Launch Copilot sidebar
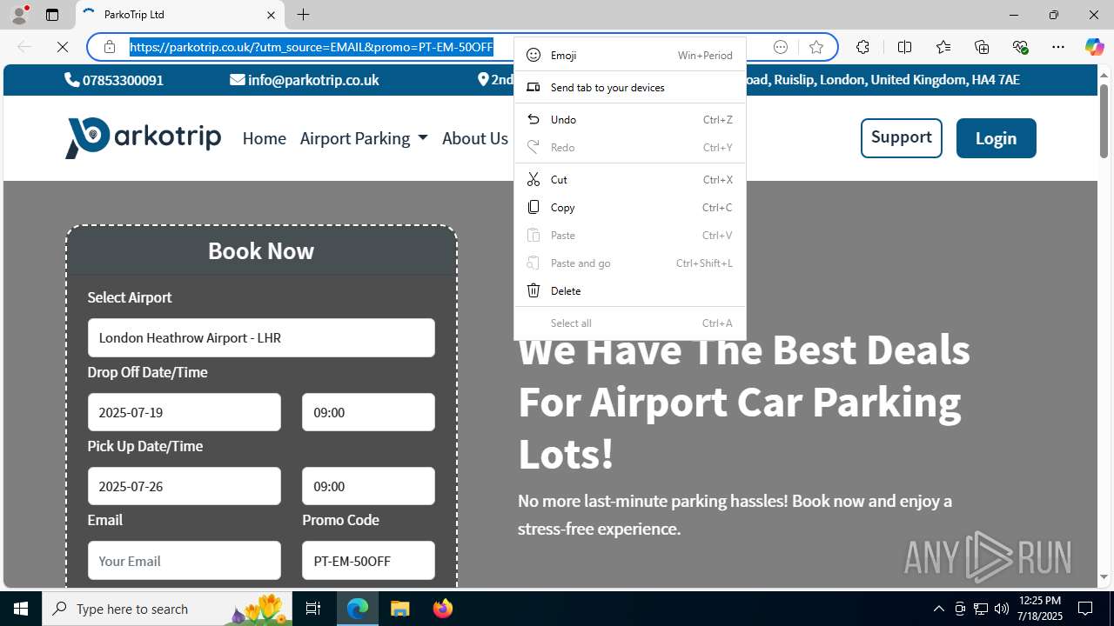 pyautogui.click(x=1094, y=47)
